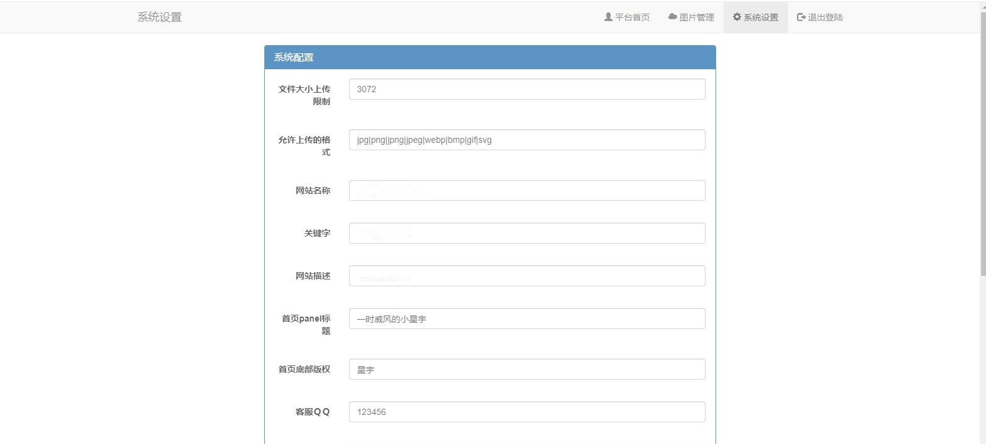Choose 退出登陆 to log out

pos(820,17)
